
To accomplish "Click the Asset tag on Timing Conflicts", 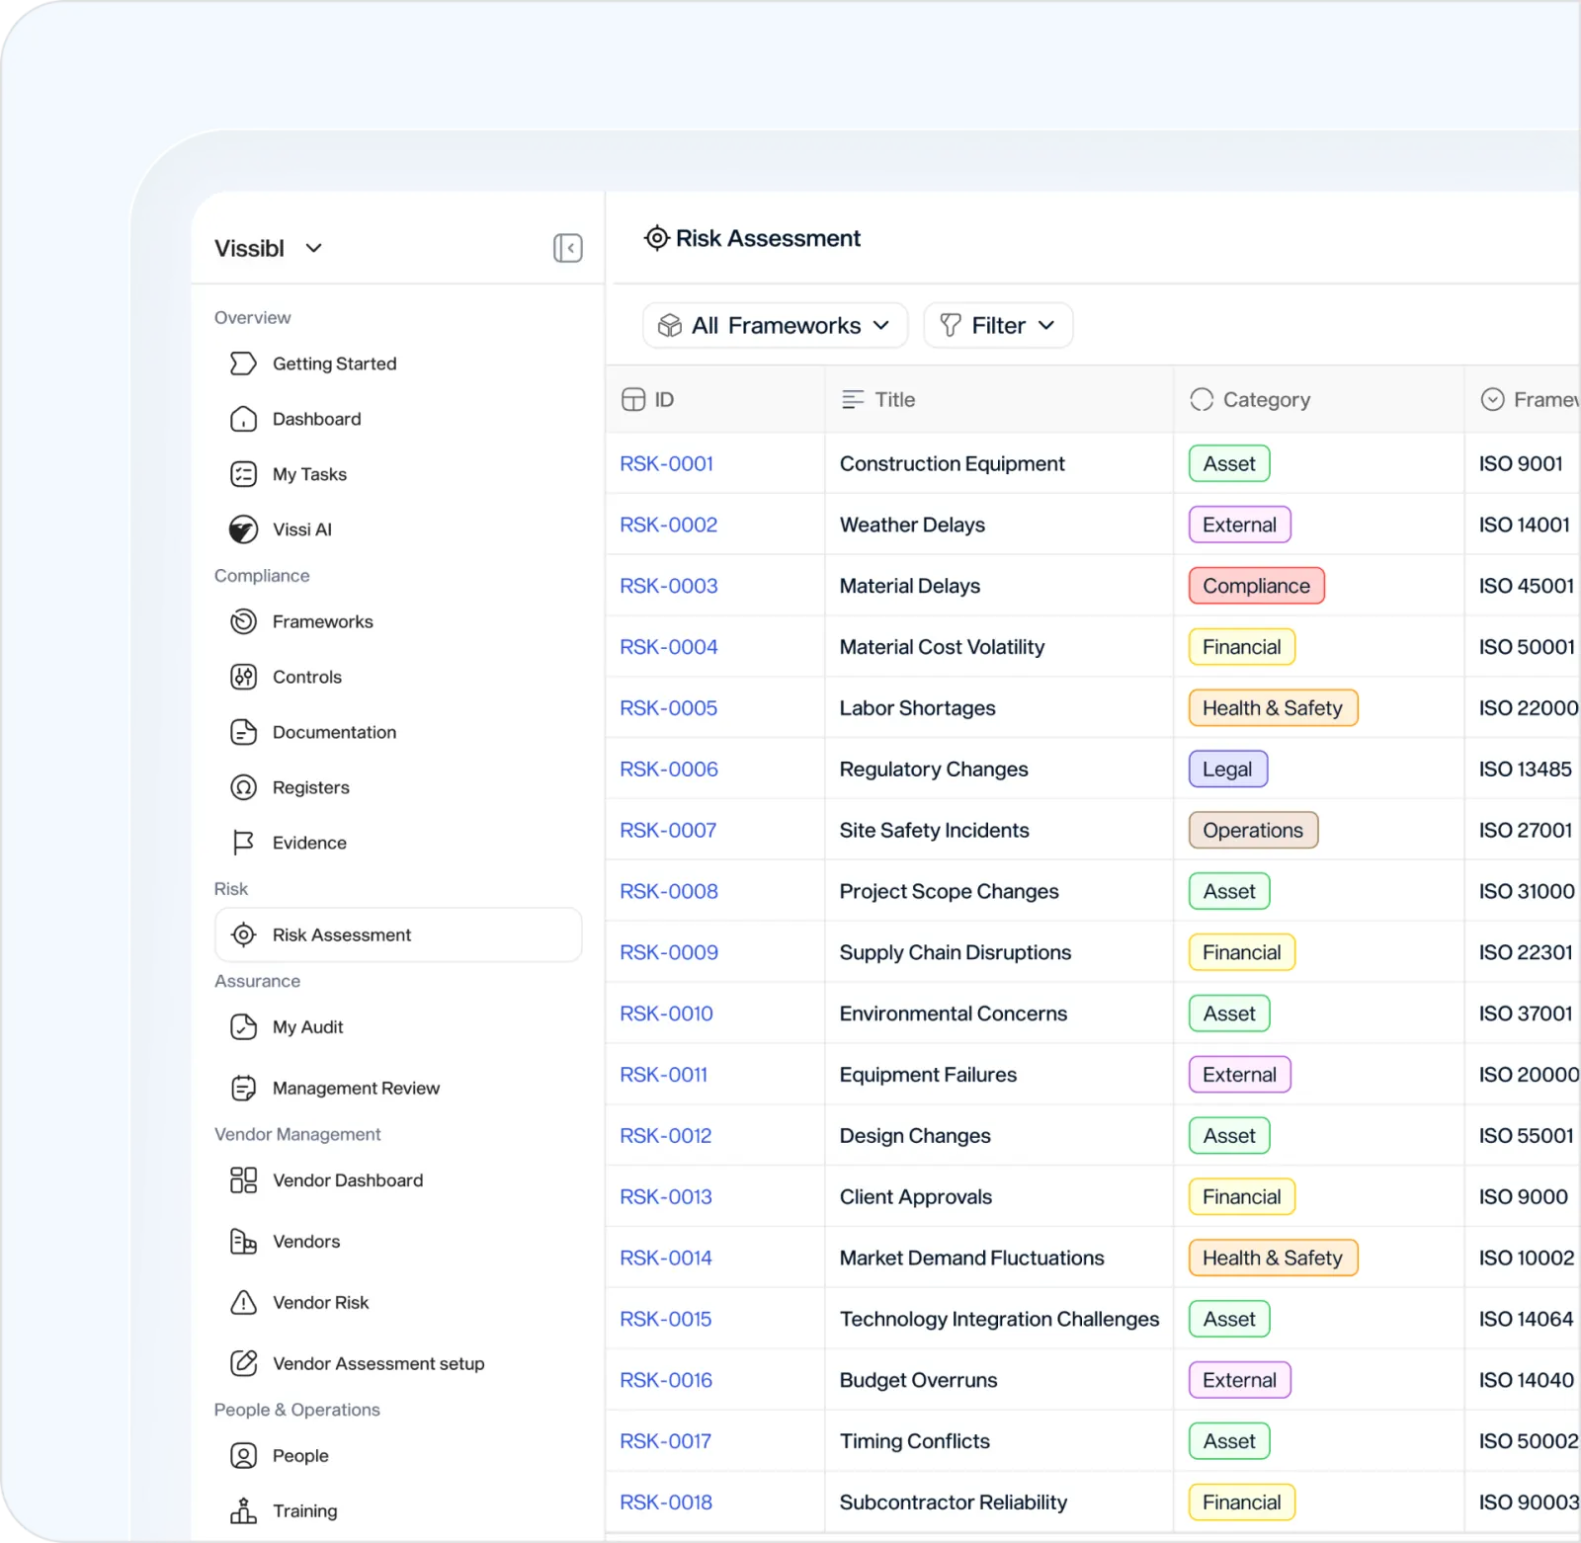I will pyautogui.click(x=1229, y=1441).
